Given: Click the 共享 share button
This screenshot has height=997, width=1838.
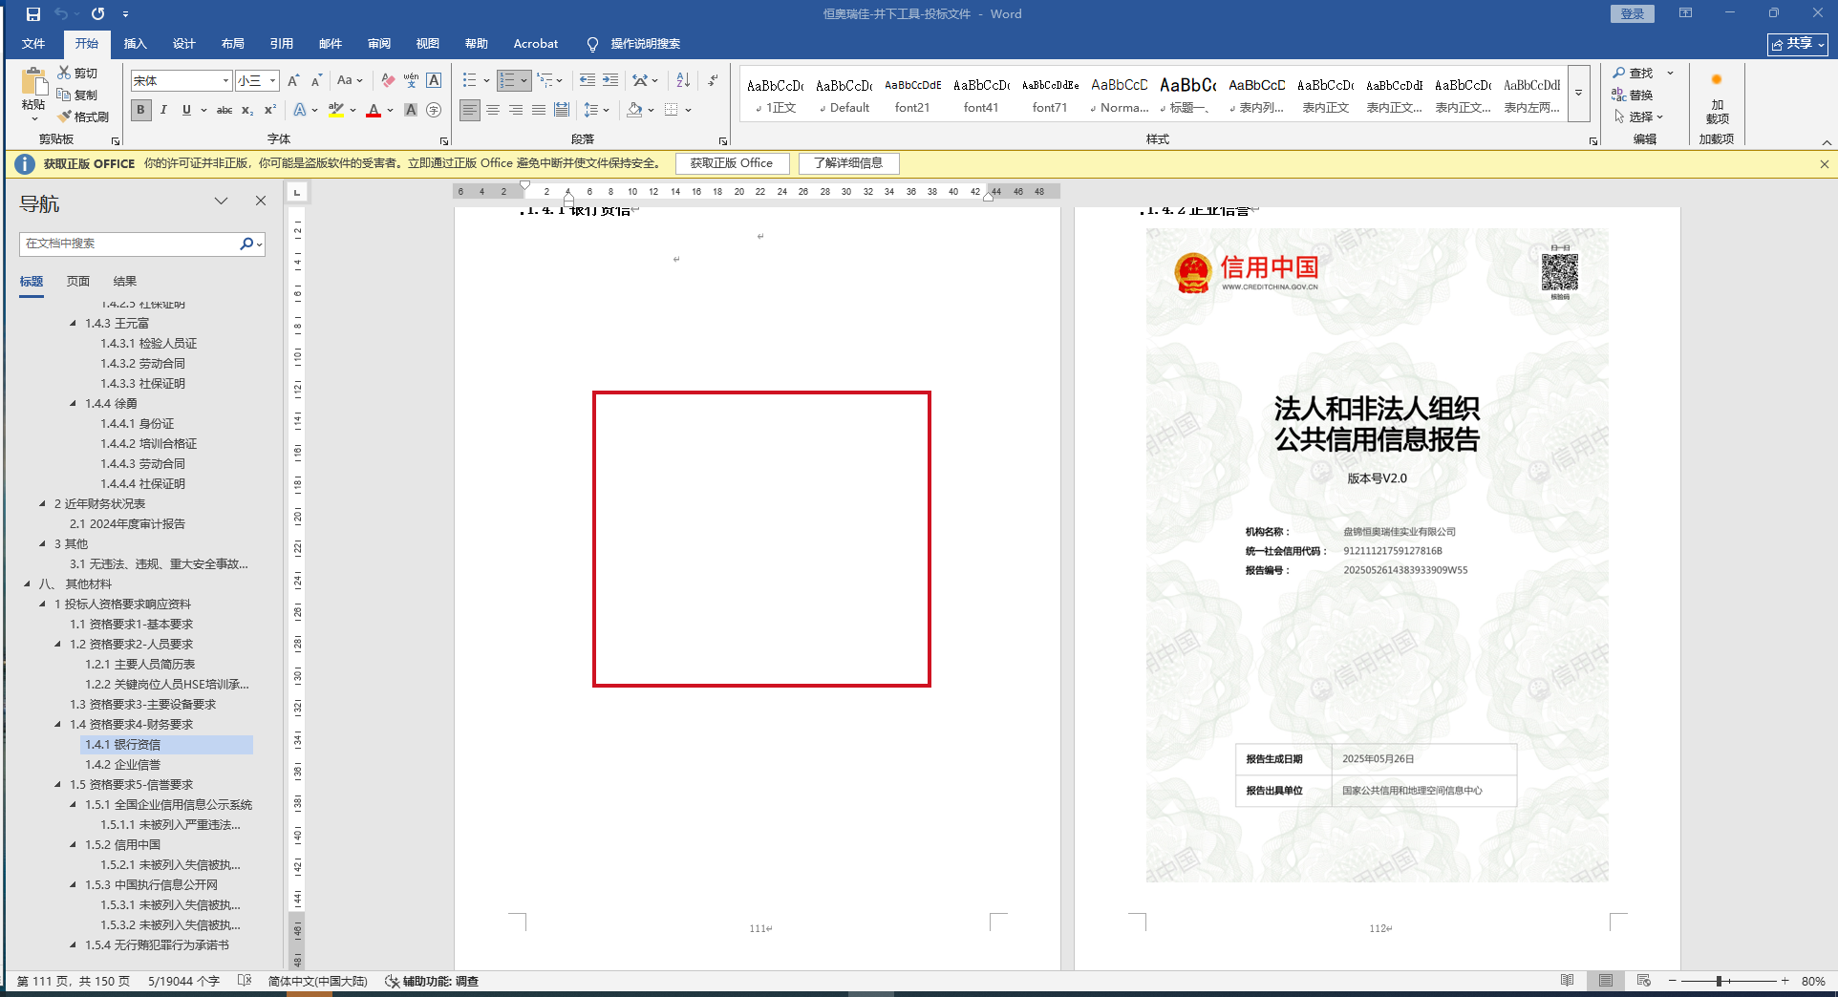Looking at the screenshot, I should coord(1798,44).
